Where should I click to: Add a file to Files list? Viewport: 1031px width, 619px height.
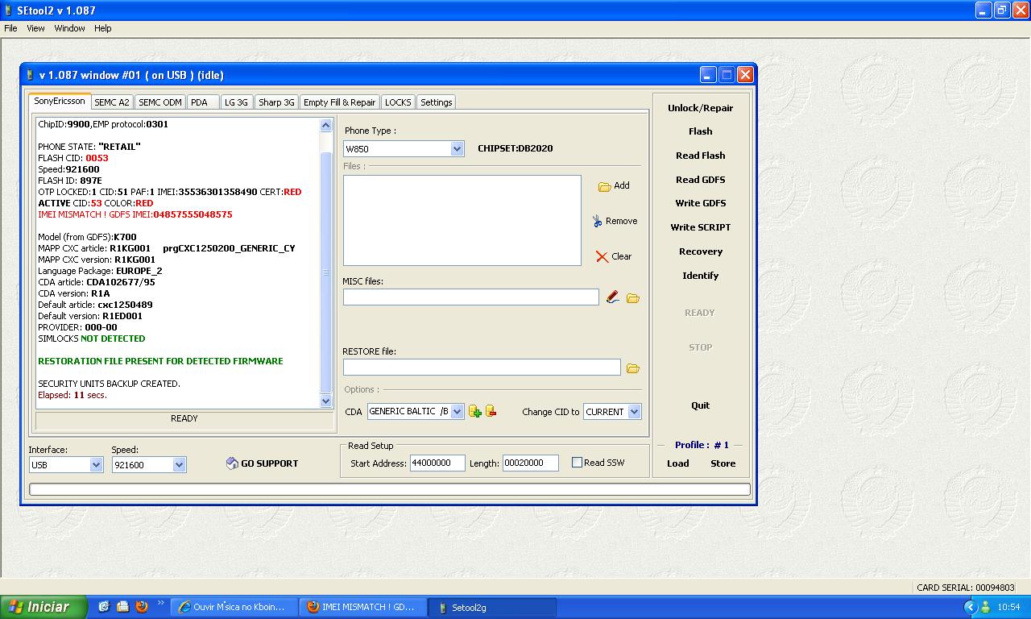(614, 186)
